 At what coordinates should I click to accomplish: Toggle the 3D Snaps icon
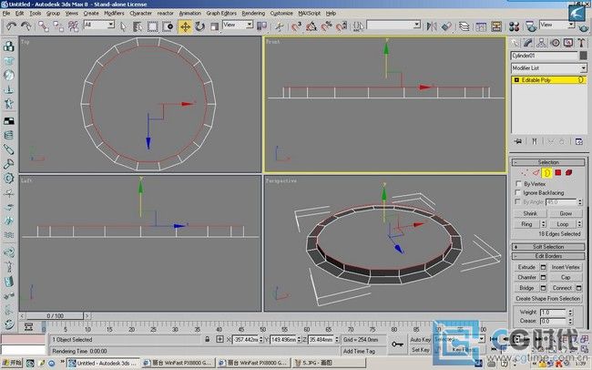coord(296,26)
